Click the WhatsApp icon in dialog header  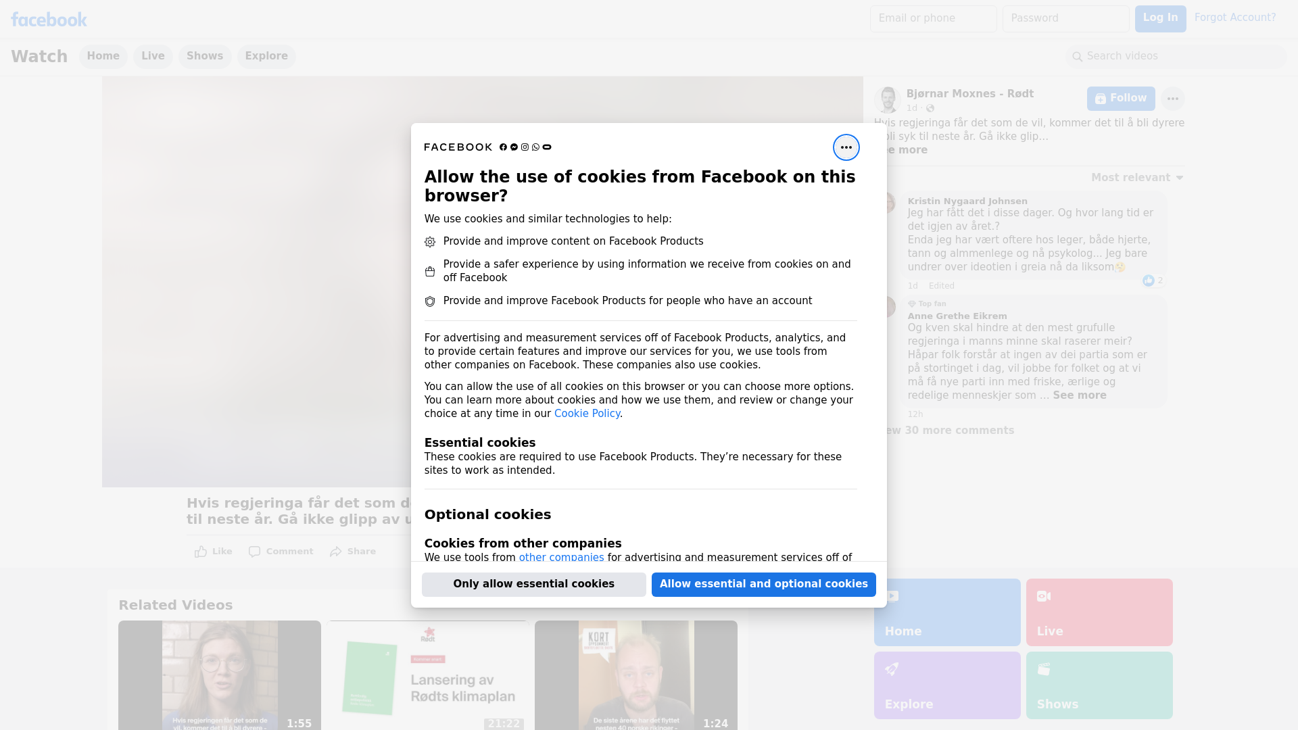pyautogui.click(x=535, y=147)
